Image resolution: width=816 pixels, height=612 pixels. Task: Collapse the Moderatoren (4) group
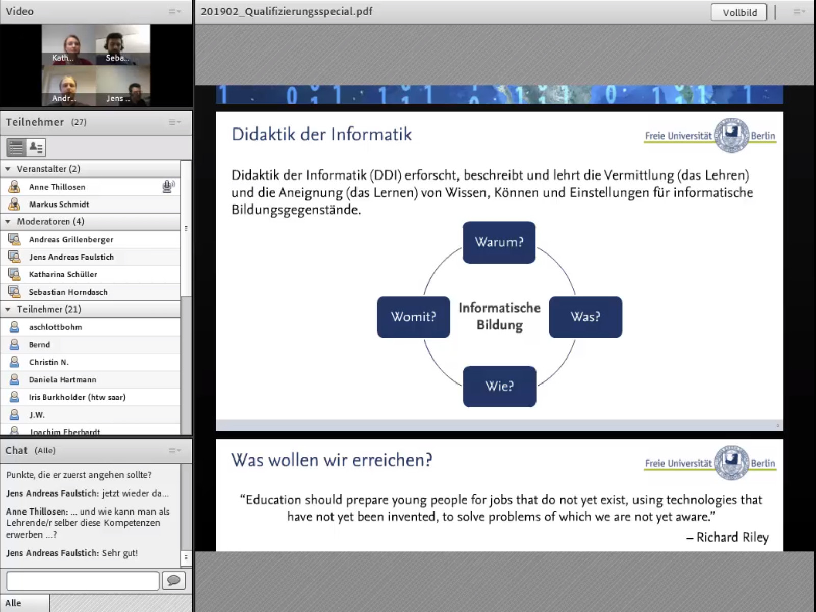8,221
